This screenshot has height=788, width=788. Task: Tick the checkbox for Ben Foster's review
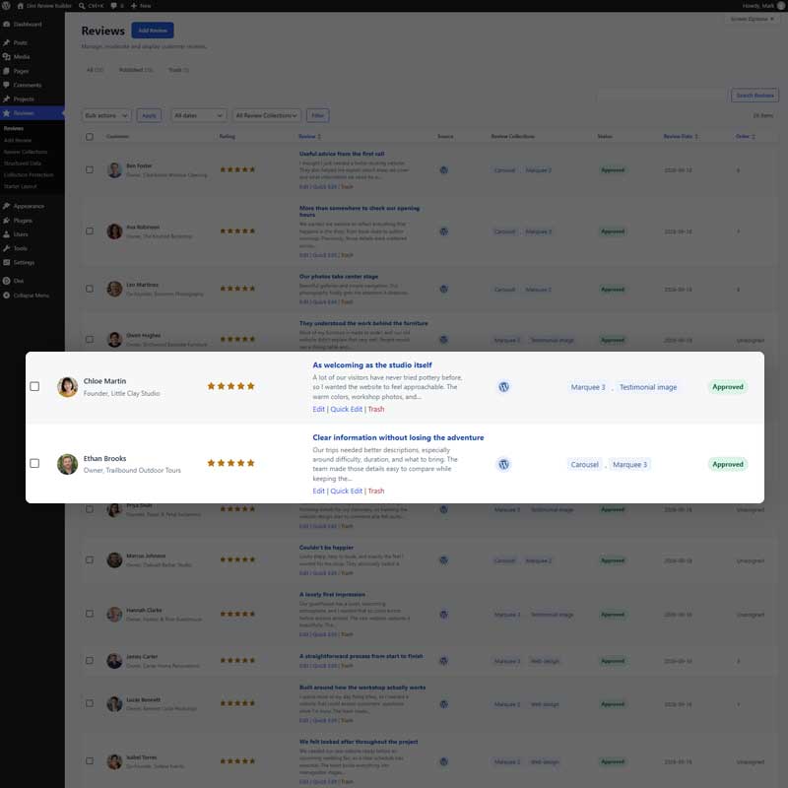click(x=90, y=169)
